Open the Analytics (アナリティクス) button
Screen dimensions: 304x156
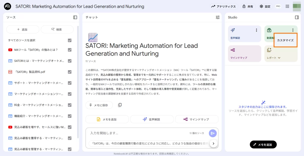[224, 7]
